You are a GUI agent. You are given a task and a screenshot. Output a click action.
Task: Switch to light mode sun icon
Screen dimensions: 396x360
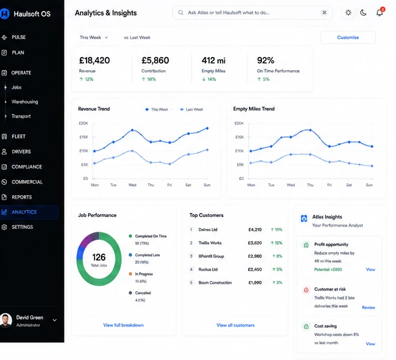349,12
